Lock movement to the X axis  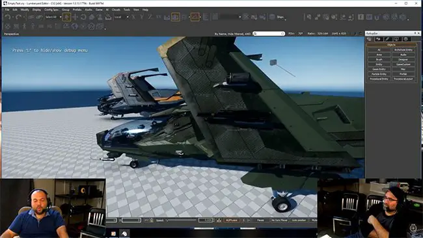pyautogui.click(x=133, y=17)
